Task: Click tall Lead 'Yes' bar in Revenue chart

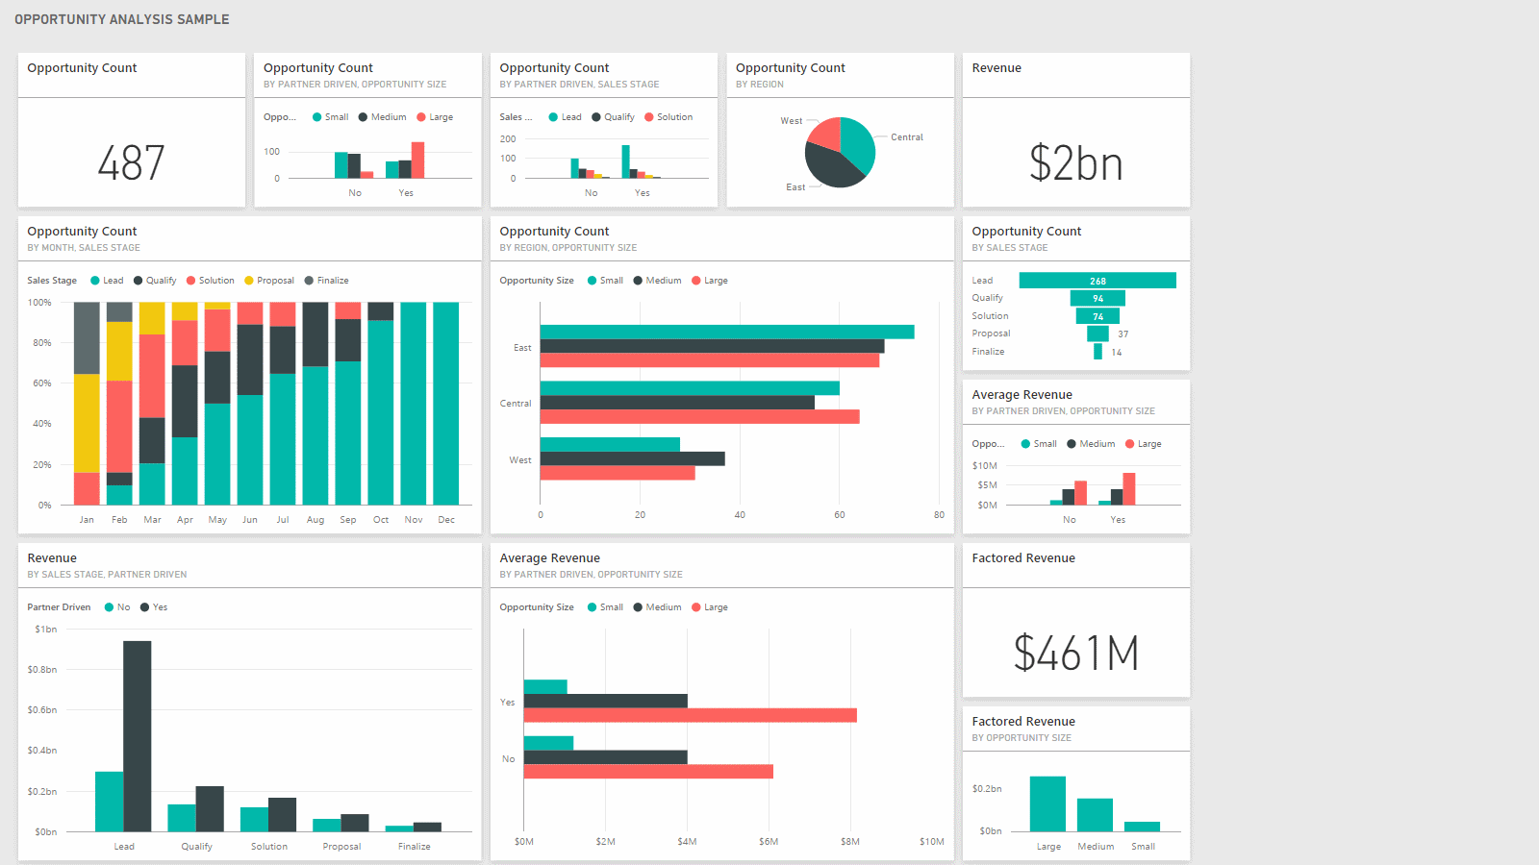Action: (138, 736)
